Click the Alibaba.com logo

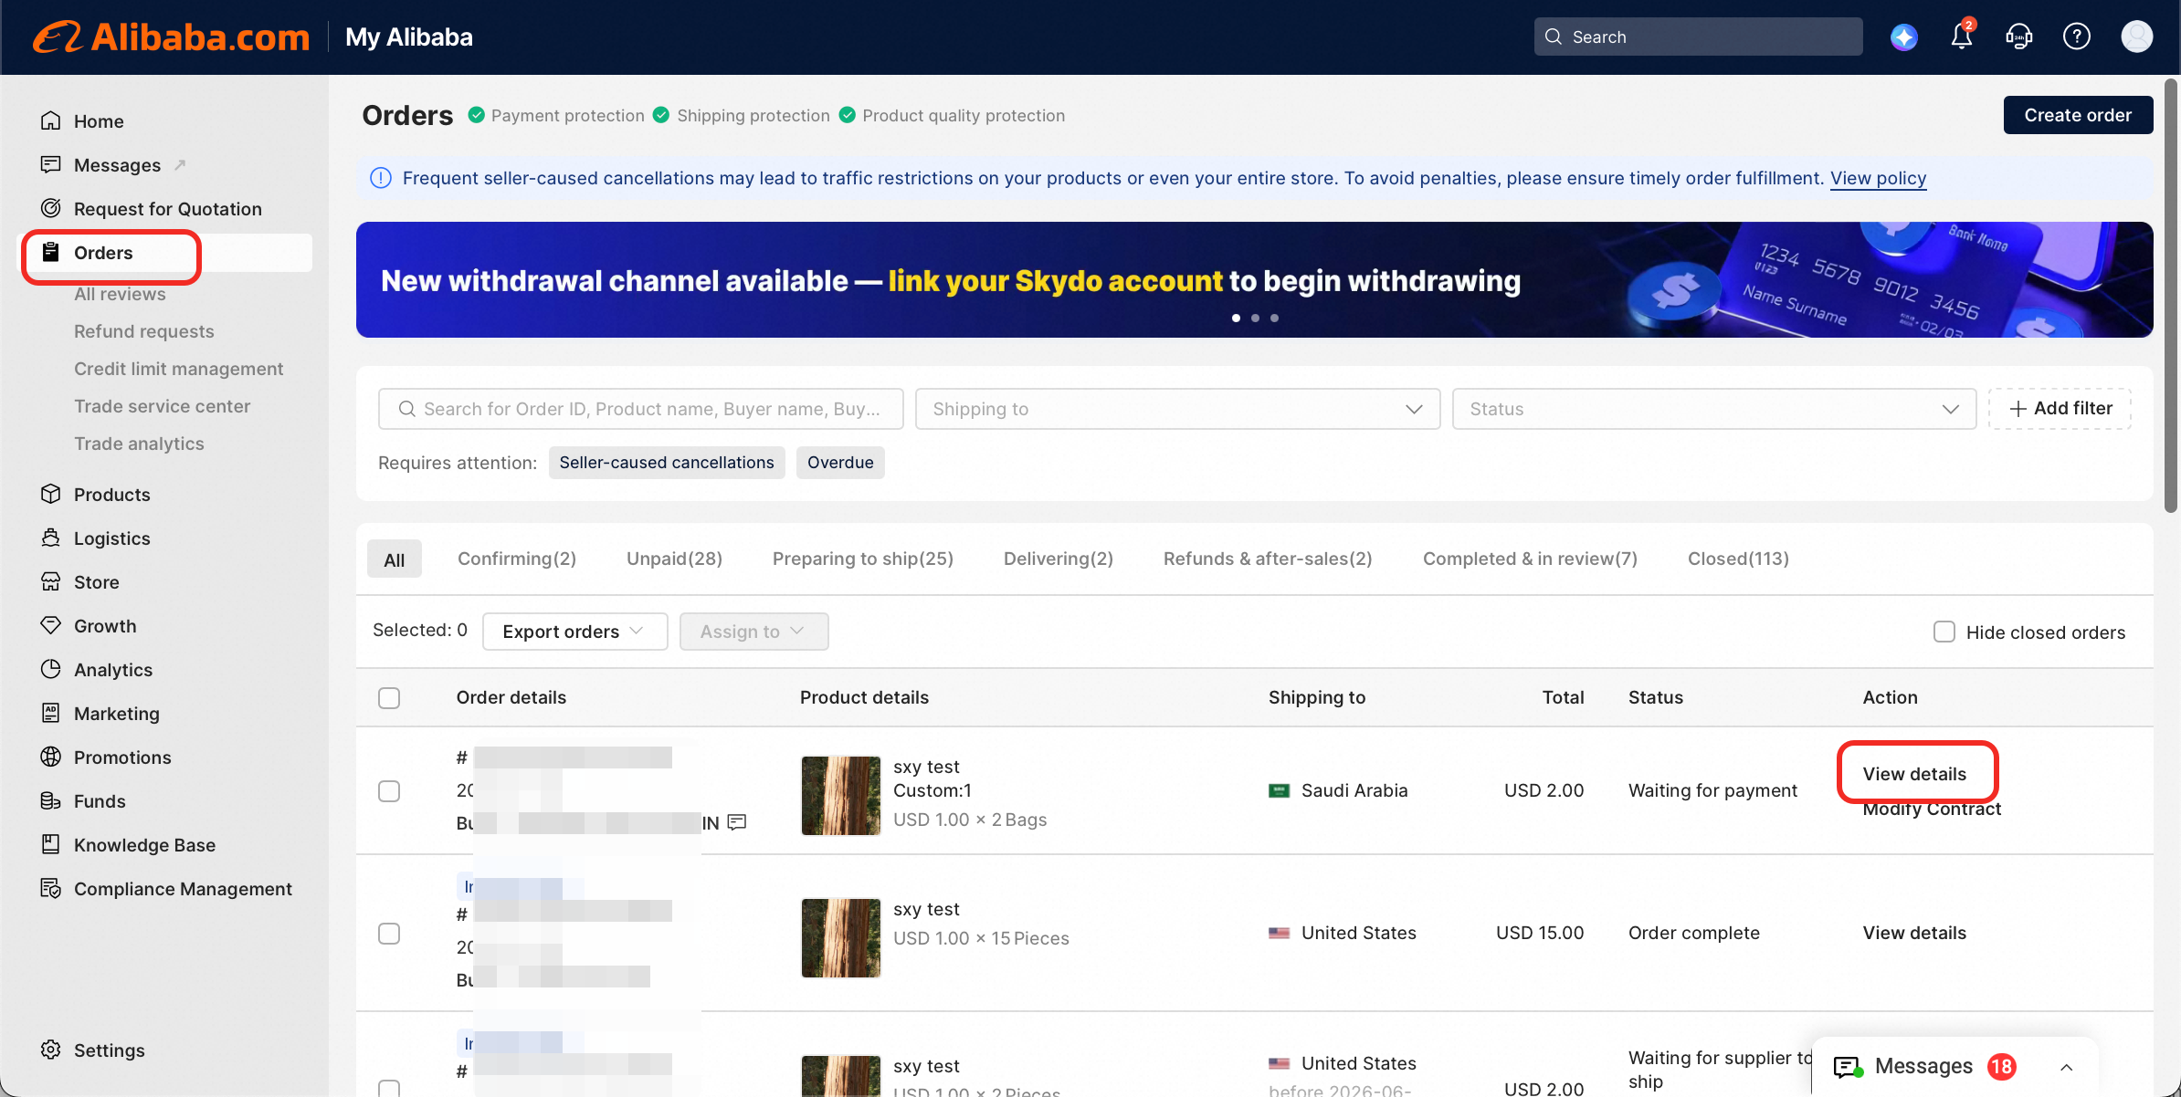coord(172,37)
